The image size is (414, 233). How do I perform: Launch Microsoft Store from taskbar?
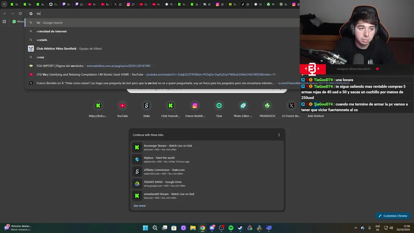(x=174, y=228)
